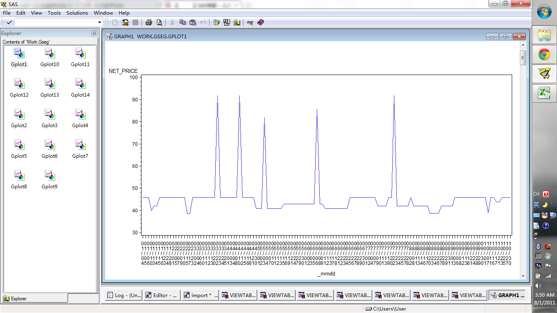The image size is (557, 313).
Task: Switch to the import window tab
Action: (200, 295)
